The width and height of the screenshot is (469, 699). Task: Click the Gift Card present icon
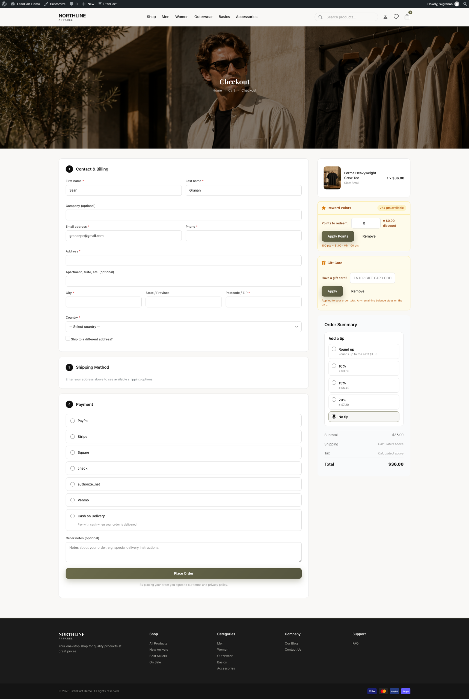point(323,263)
